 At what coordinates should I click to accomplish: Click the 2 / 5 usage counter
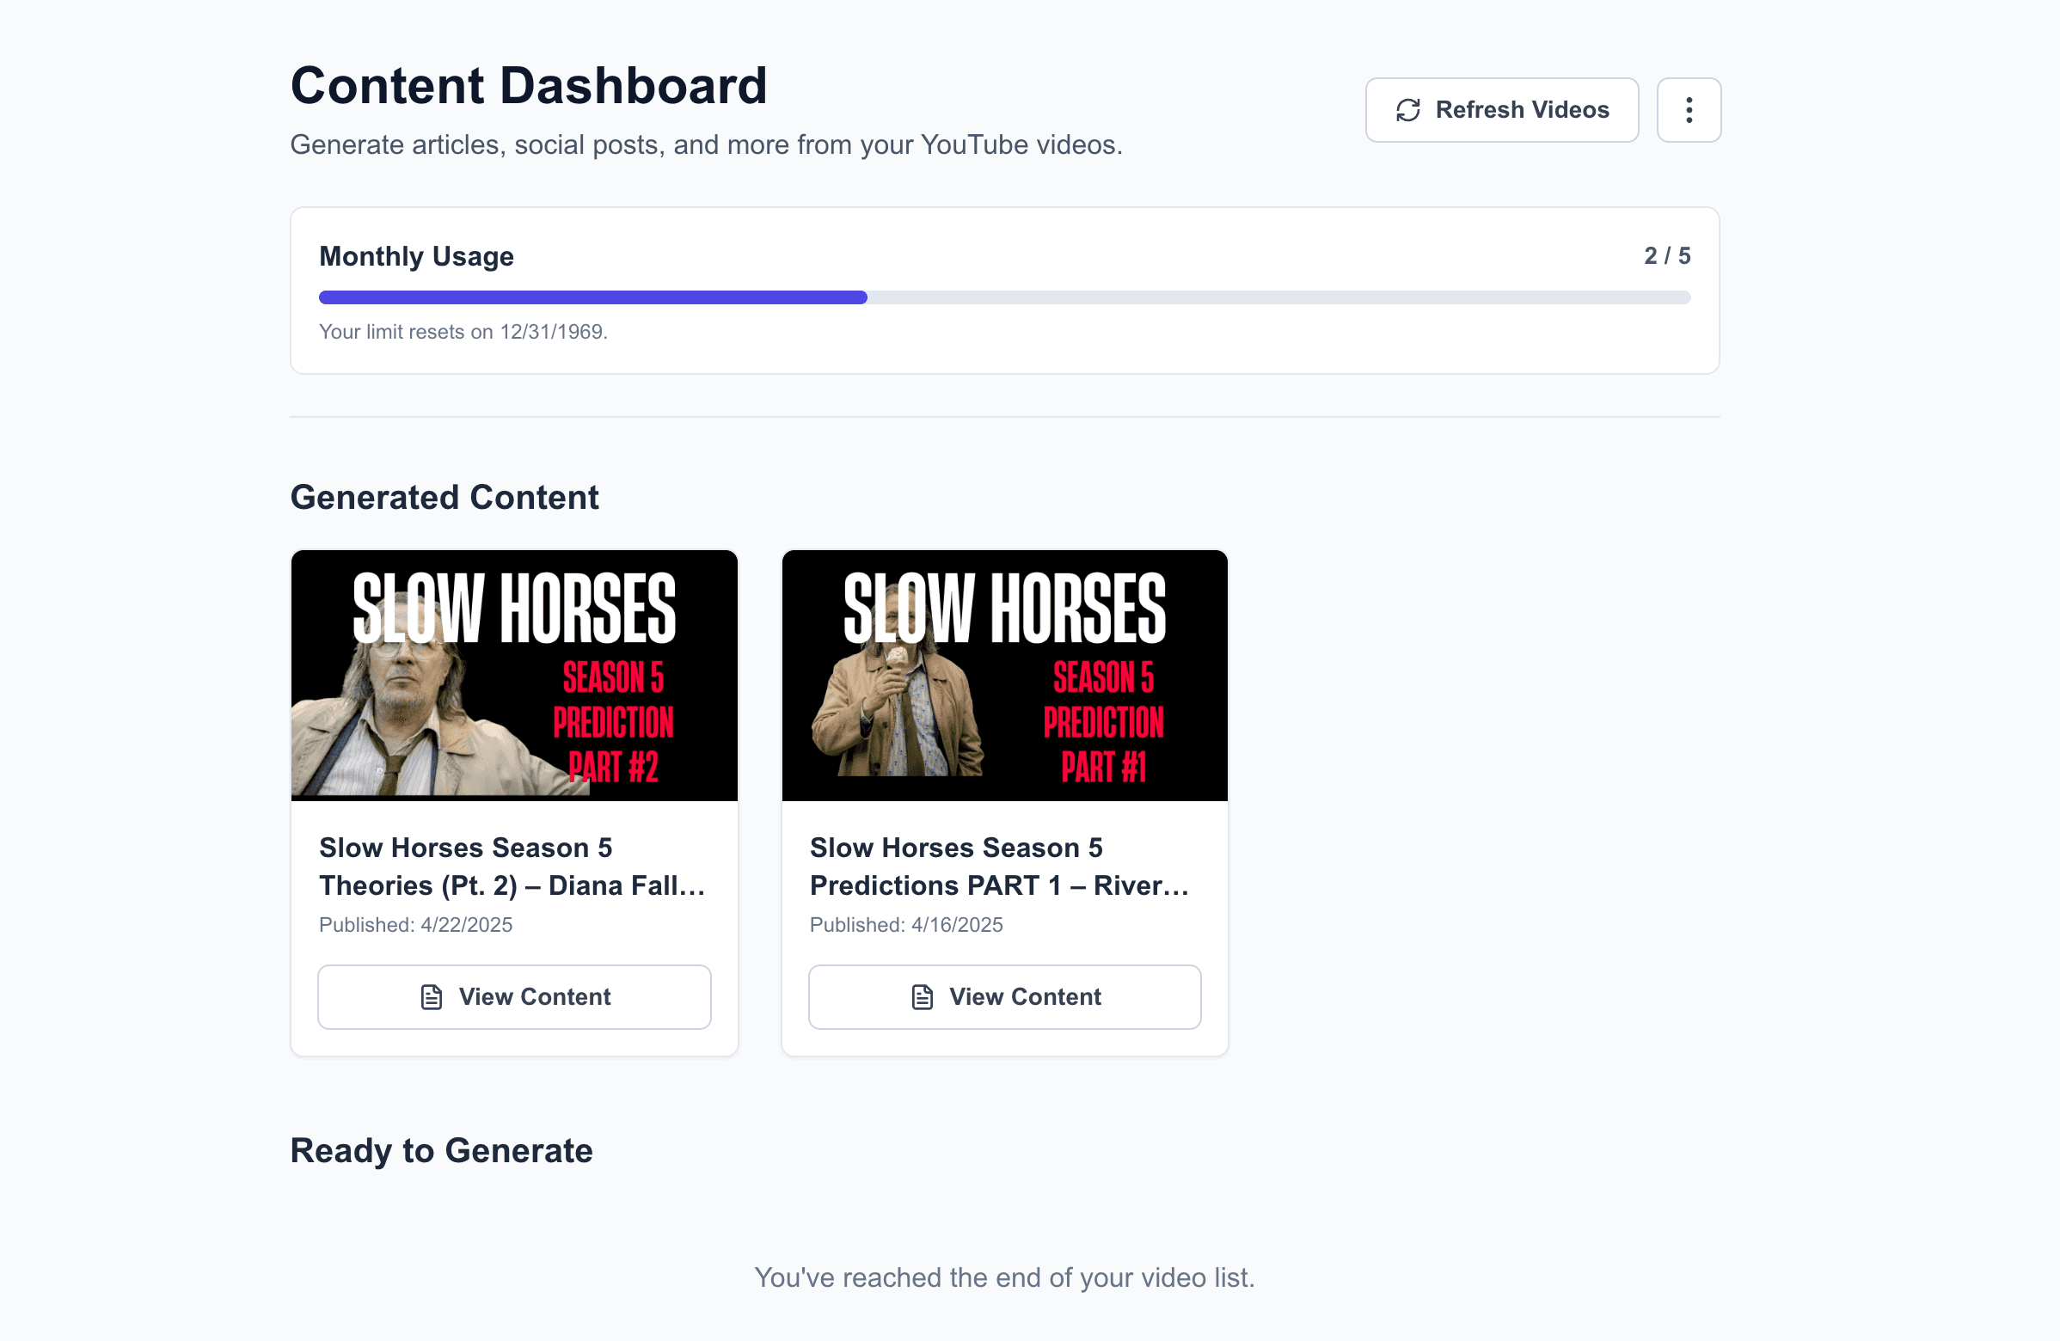coord(1666,256)
